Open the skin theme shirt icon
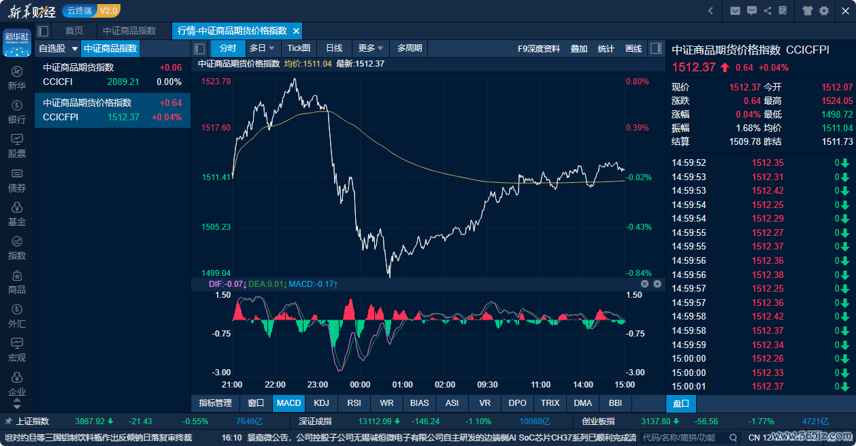The image size is (856, 446). coord(808,11)
